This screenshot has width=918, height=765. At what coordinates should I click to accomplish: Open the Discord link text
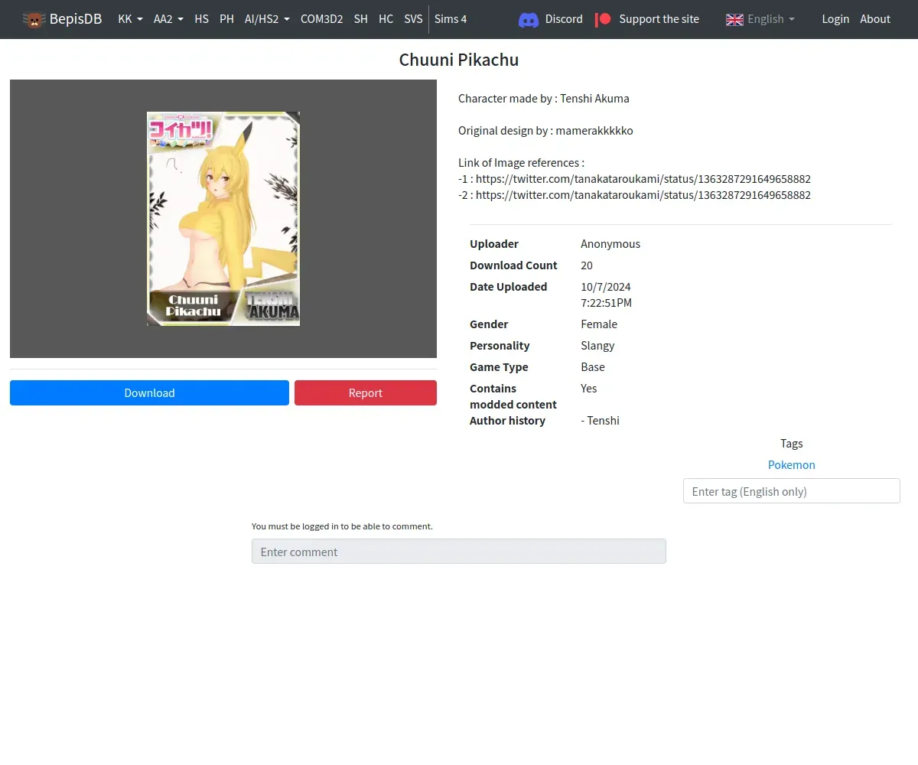click(x=564, y=19)
